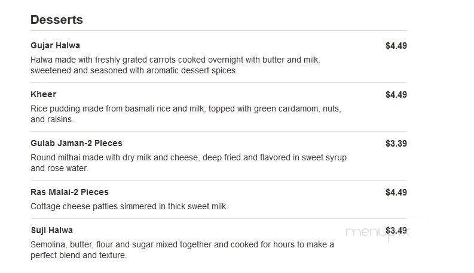
Task: Click the Gujar Halwa $4.49 price
Action: click(x=396, y=46)
